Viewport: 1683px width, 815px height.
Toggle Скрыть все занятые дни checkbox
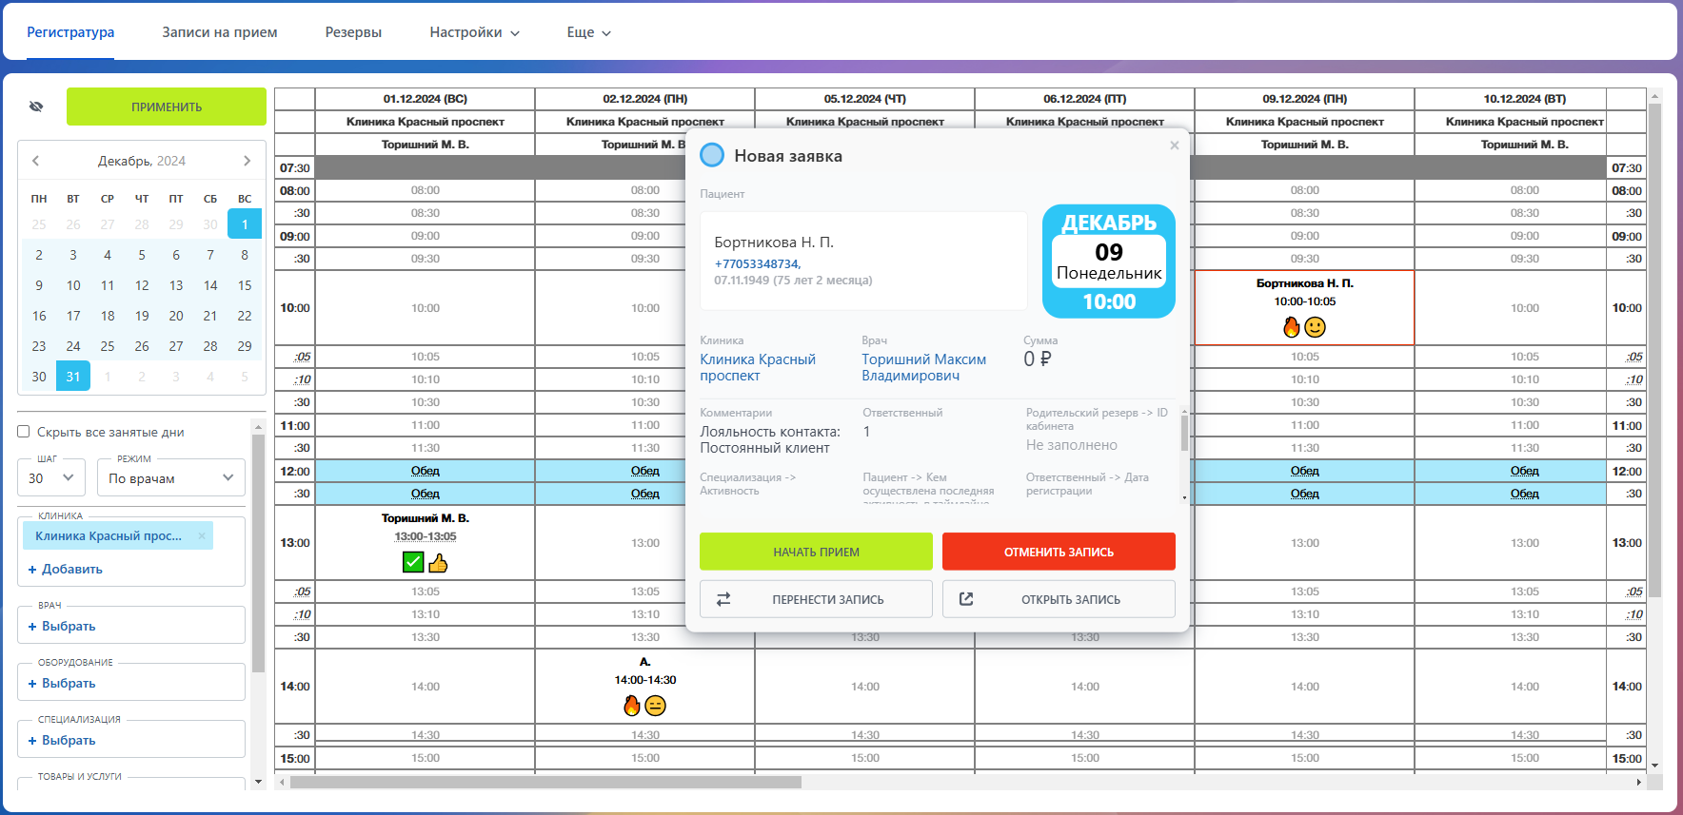click(24, 432)
